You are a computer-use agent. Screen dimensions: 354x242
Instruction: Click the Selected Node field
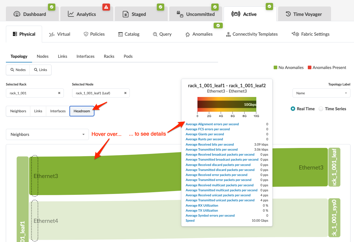coord(101,93)
